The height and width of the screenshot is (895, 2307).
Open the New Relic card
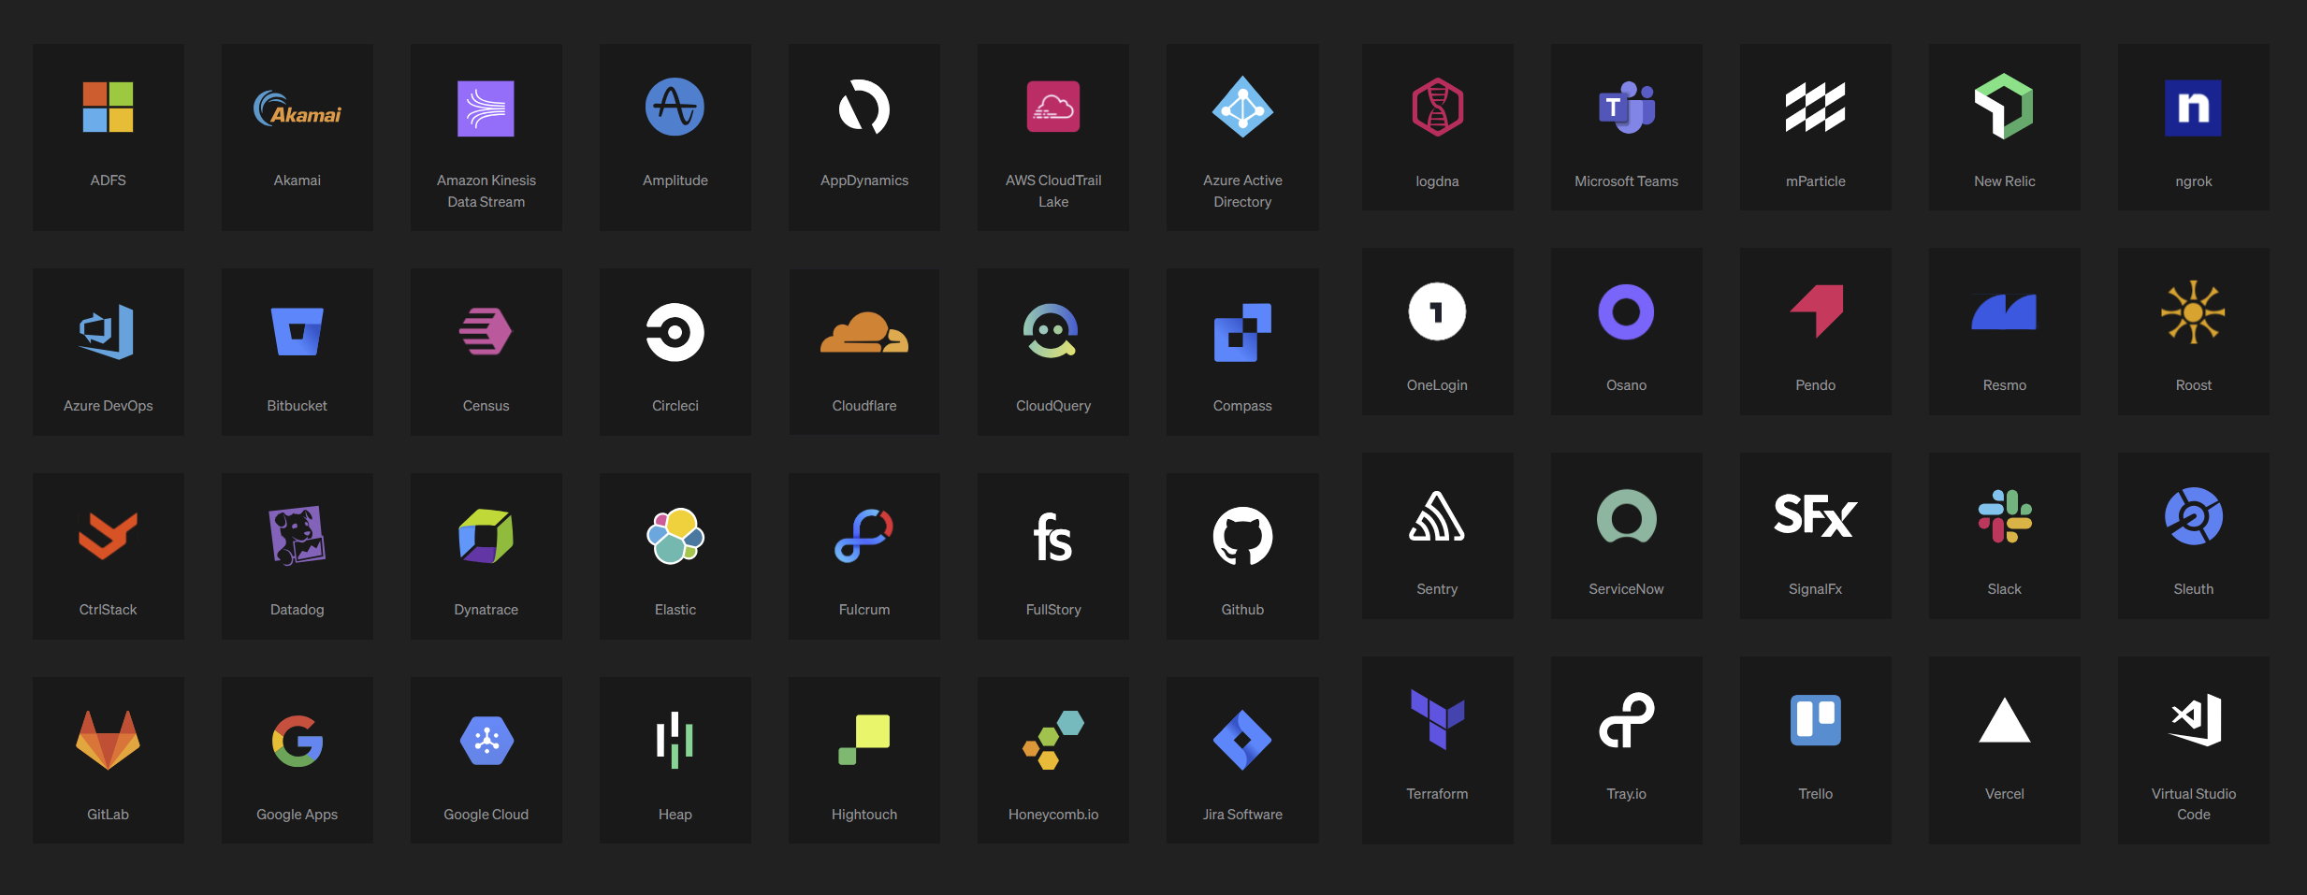tap(2005, 126)
